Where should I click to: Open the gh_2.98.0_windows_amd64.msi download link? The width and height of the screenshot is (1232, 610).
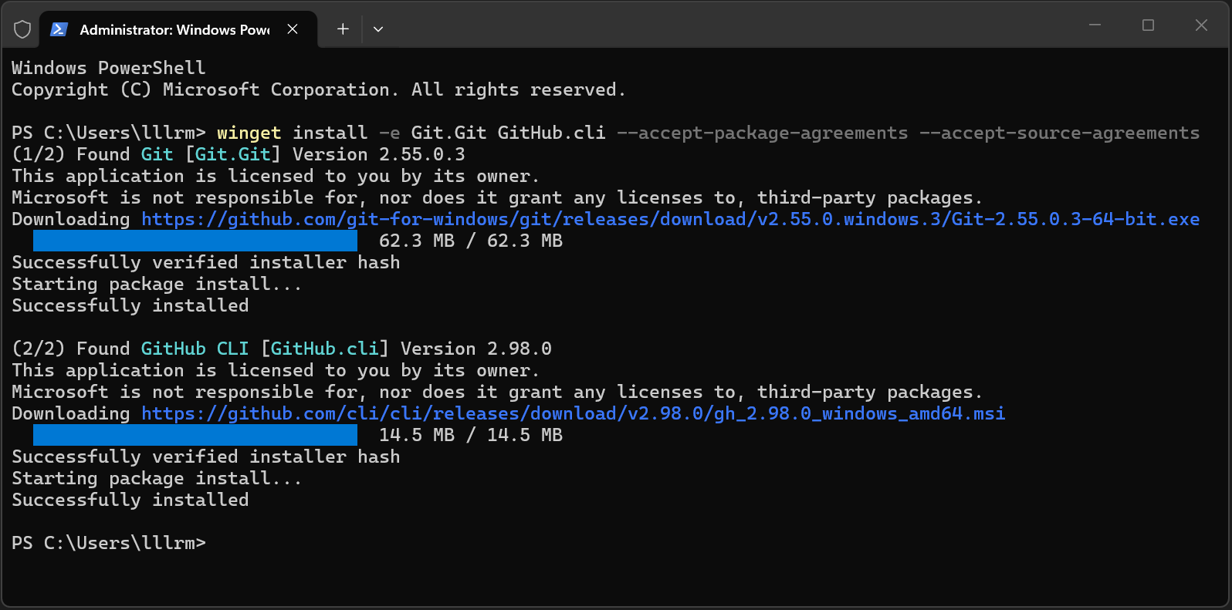tap(573, 413)
